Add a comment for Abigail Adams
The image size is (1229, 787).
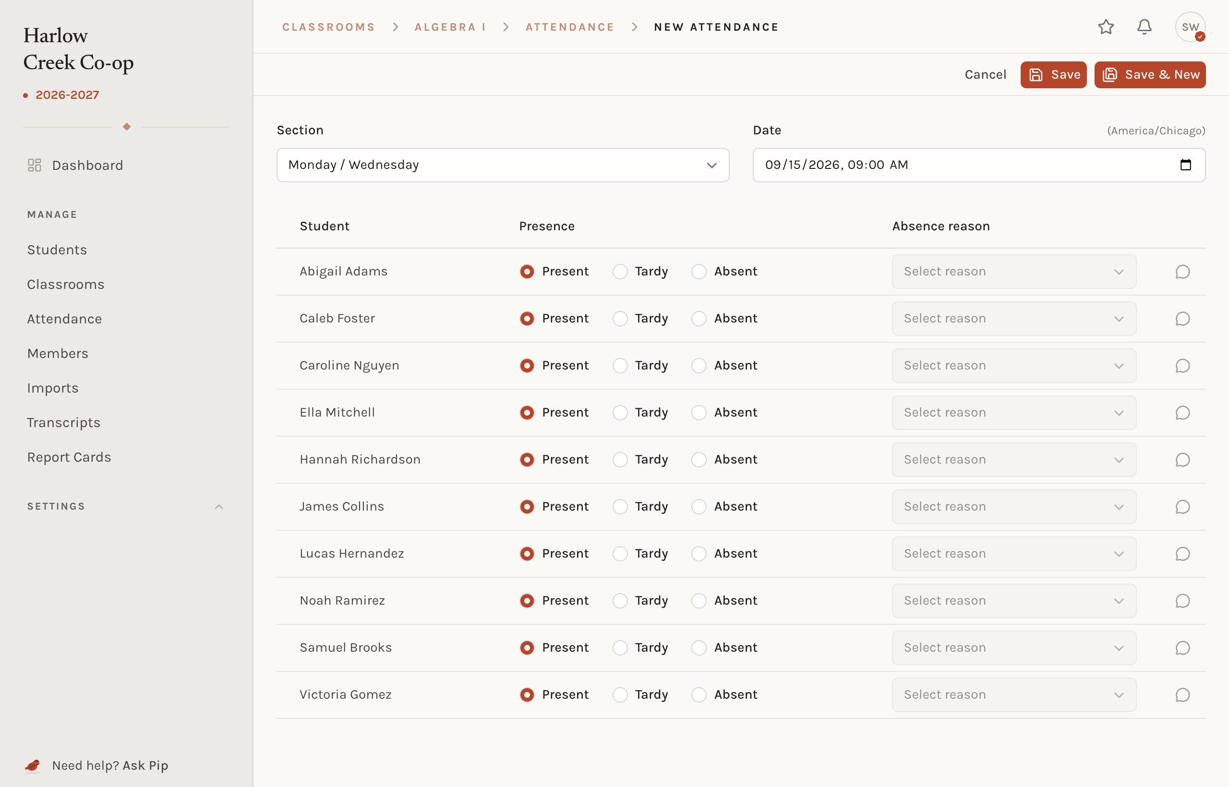pos(1182,271)
